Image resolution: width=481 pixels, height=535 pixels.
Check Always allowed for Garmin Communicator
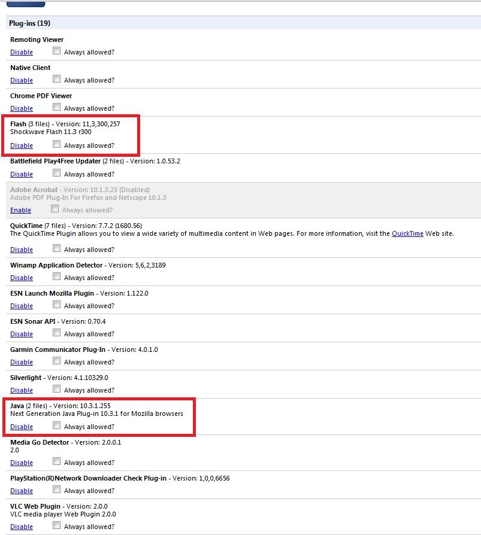coord(57,361)
